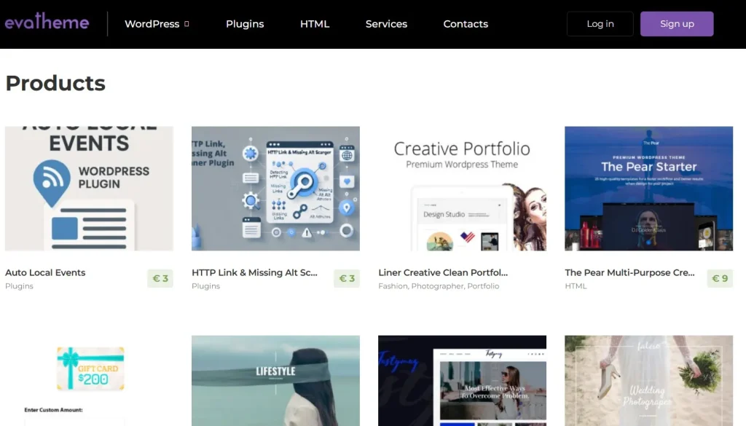Expand the WordPress dropdown menu
This screenshot has height=426, width=746.
156,24
